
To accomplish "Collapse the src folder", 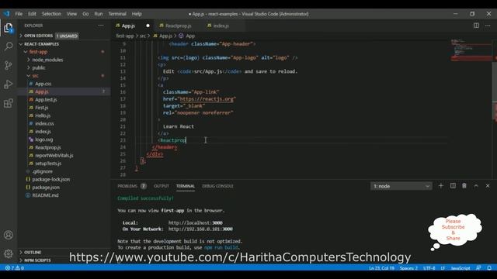I will [x=64, y=76].
